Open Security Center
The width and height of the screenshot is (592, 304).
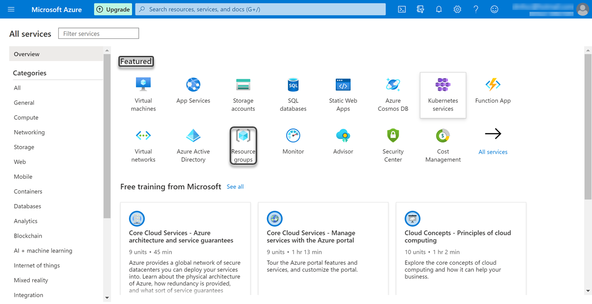393,146
